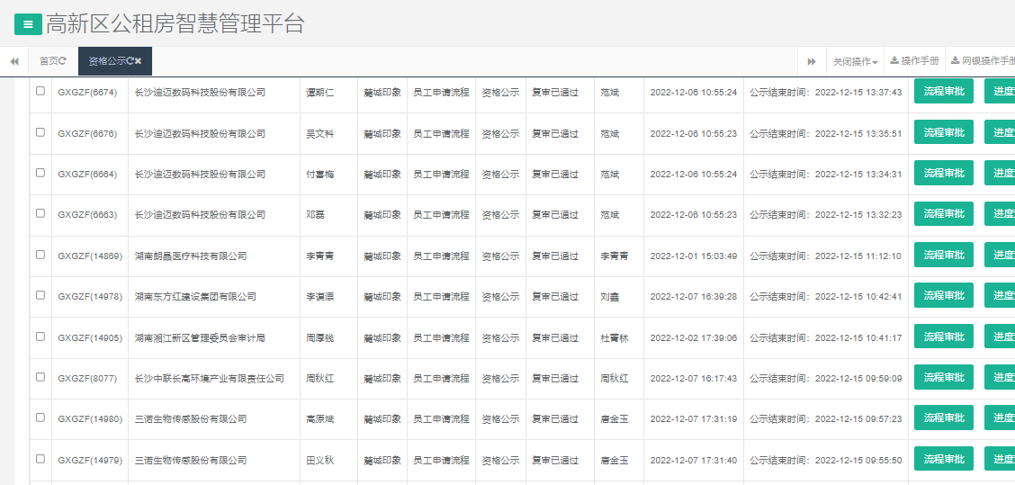This screenshot has height=485, width=1015.
Task: Click timestamp 2022-12-01 15:03:49
Action: point(693,256)
